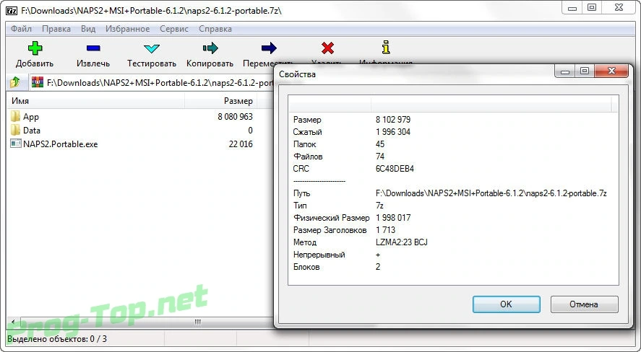Click the horizontal scrollbar thumb in file list
Image resolution: width=641 pixels, height=352 pixels.
pos(197,322)
